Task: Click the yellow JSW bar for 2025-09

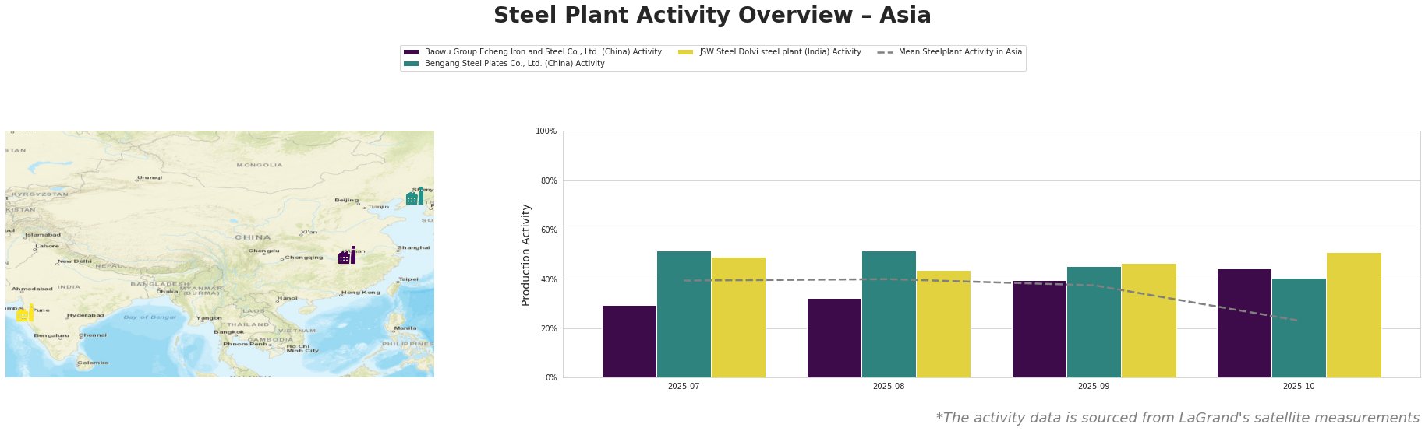Action: [x=1148, y=321]
